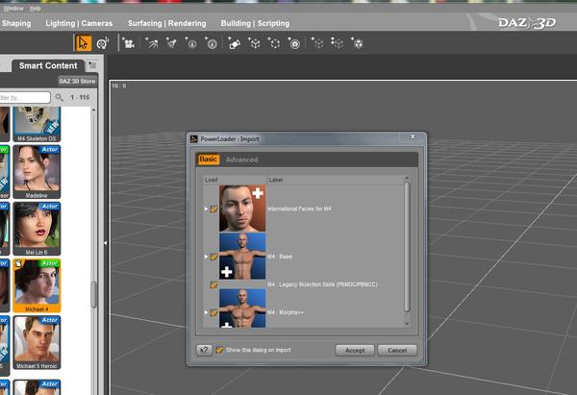Create a new point light bulb icon
The image size is (577, 395).
(191, 43)
